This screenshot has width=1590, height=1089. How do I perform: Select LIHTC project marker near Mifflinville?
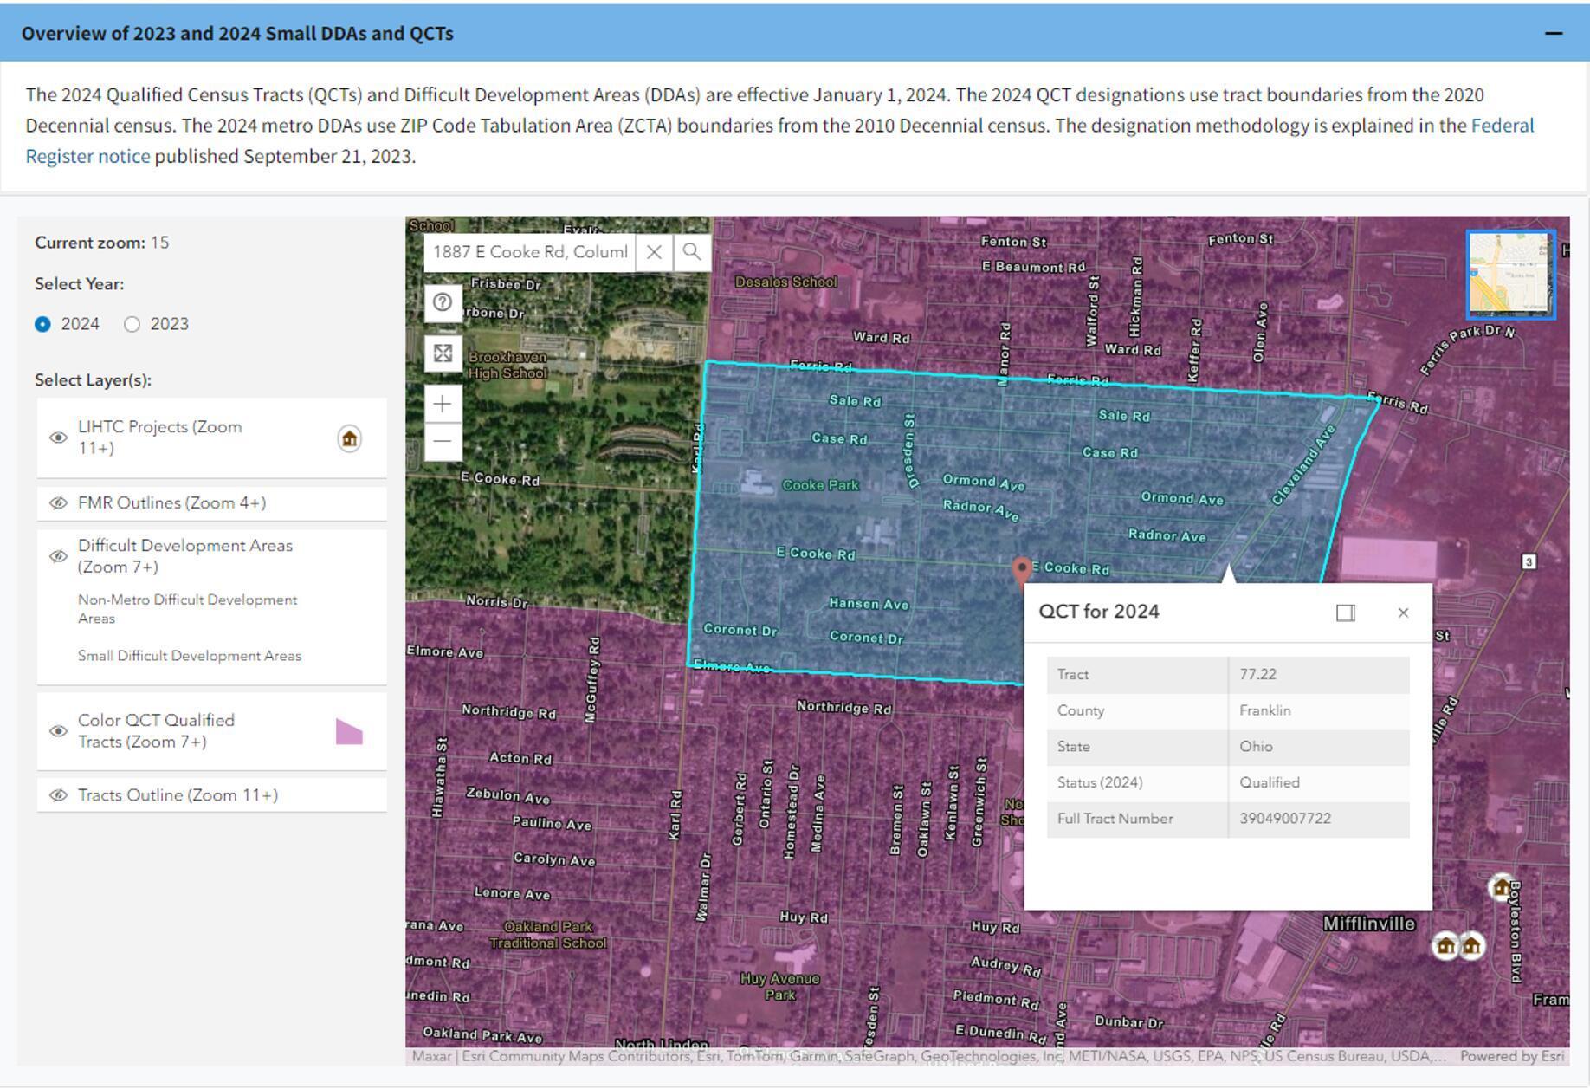[x=1445, y=946]
